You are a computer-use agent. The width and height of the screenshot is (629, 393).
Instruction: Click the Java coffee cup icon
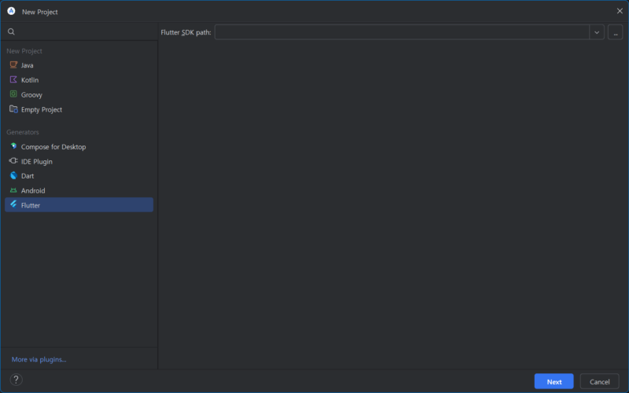[x=13, y=65]
